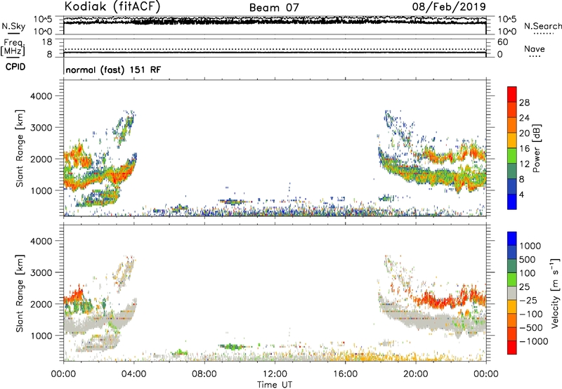Click the "12:00" time tick label
The width and height of the screenshot is (562, 389).
tap(275, 374)
